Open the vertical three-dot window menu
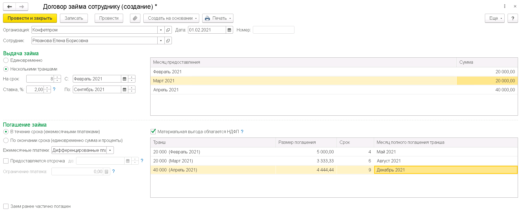The height and width of the screenshot is (213, 521). [x=505, y=6]
